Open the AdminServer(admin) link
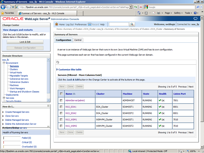204x153 pixels. (75, 100)
